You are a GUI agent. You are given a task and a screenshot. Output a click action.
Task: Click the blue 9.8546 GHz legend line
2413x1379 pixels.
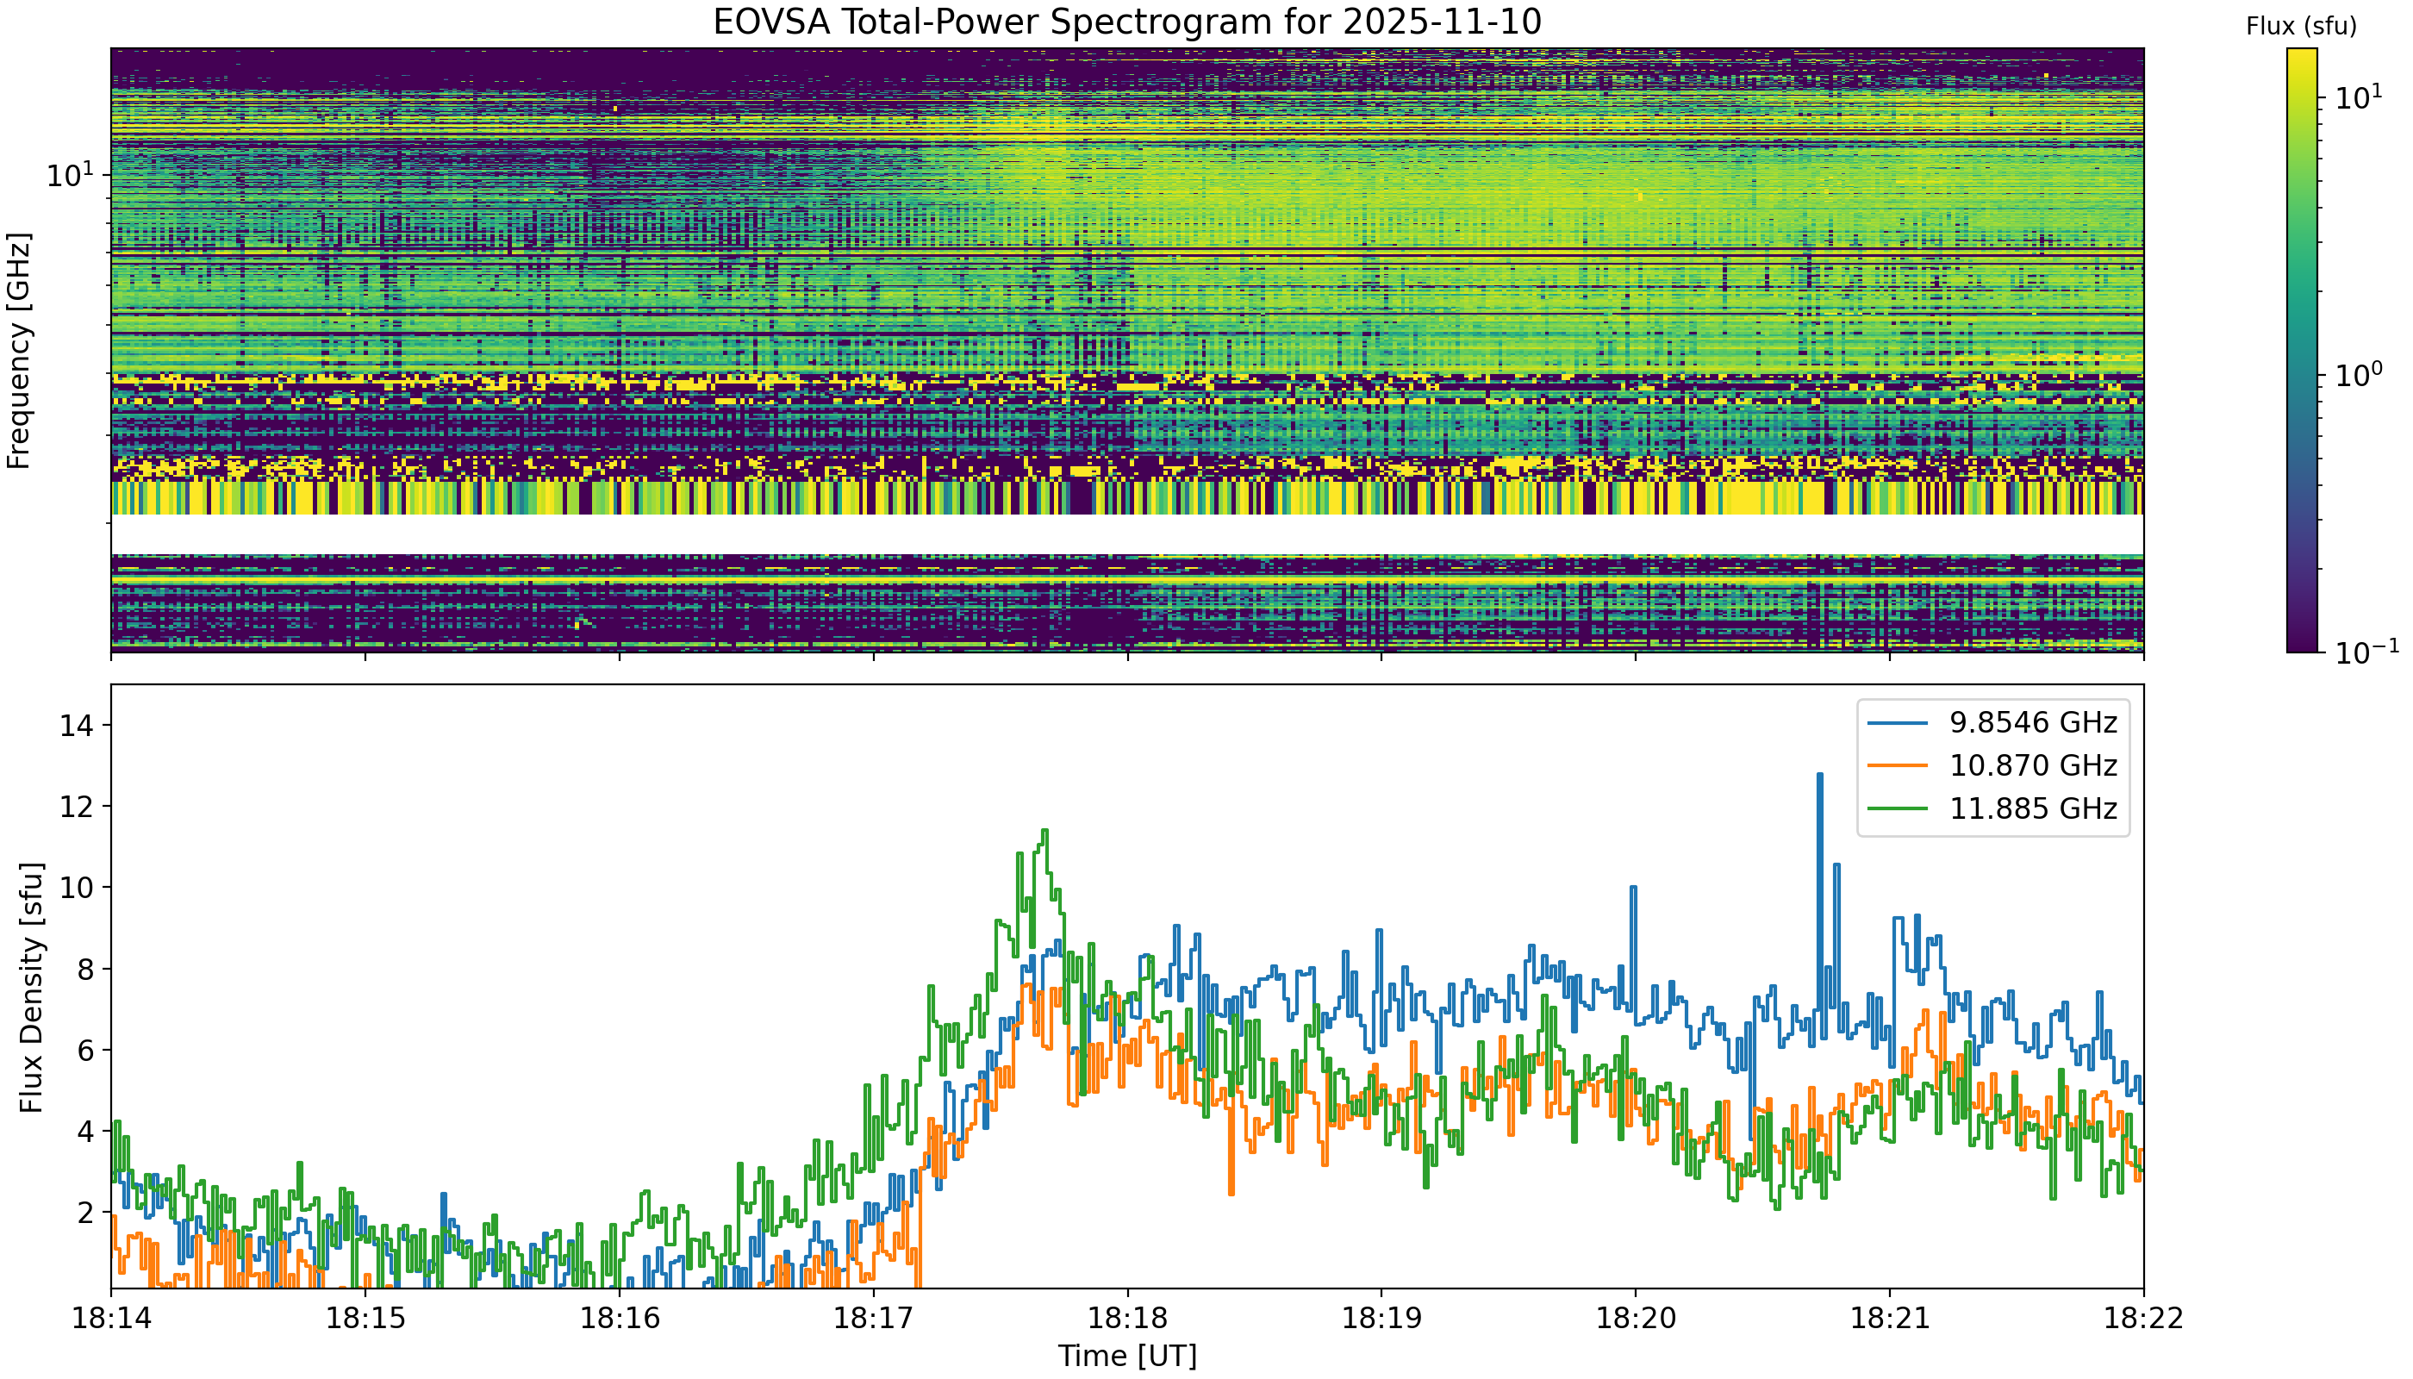[1898, 722]
